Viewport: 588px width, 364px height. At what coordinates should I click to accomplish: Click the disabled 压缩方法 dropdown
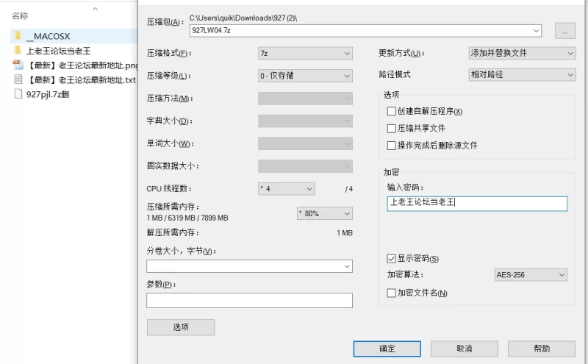pos(305,99)
